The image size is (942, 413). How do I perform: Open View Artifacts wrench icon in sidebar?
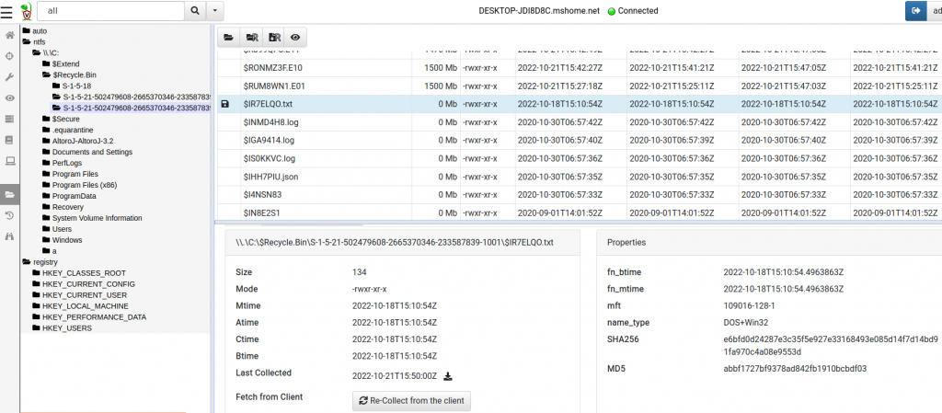click(9, 77)
